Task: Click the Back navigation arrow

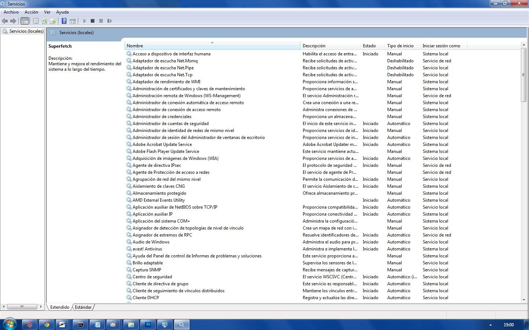Action: point(5,21)
